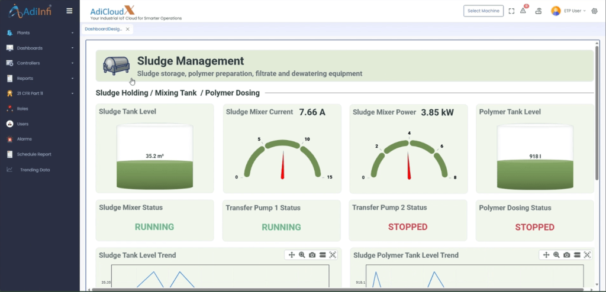Take snapshot of Sludge Polymer Tank Level Trend
The width and height of the screenshot is (606, 292).
(x=566, y=255)
